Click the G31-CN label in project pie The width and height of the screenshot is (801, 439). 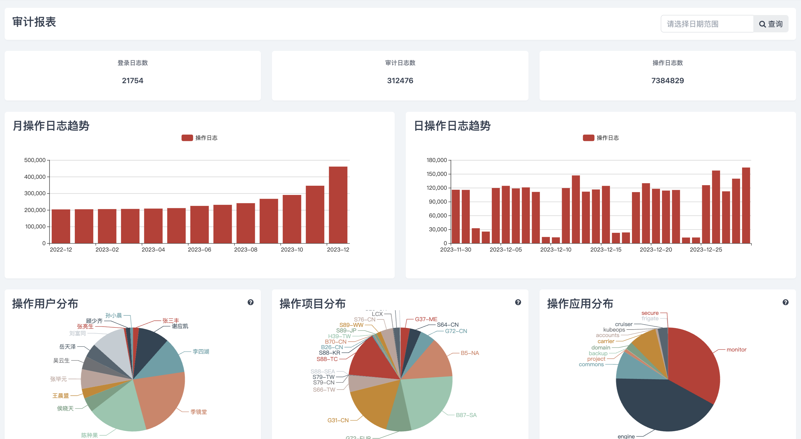[338, 420]
